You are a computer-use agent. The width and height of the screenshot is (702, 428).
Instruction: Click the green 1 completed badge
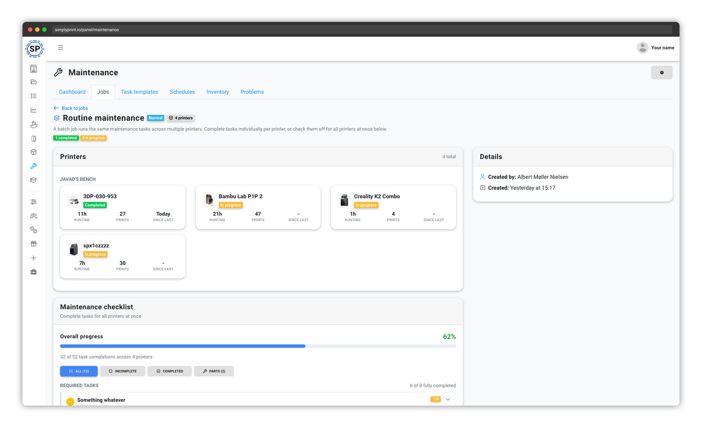click(x=66, y=138)
